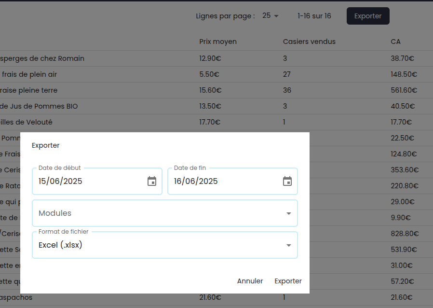Confirm with Exporter in the dialog

pyautogui.click(x=288, y=281)
